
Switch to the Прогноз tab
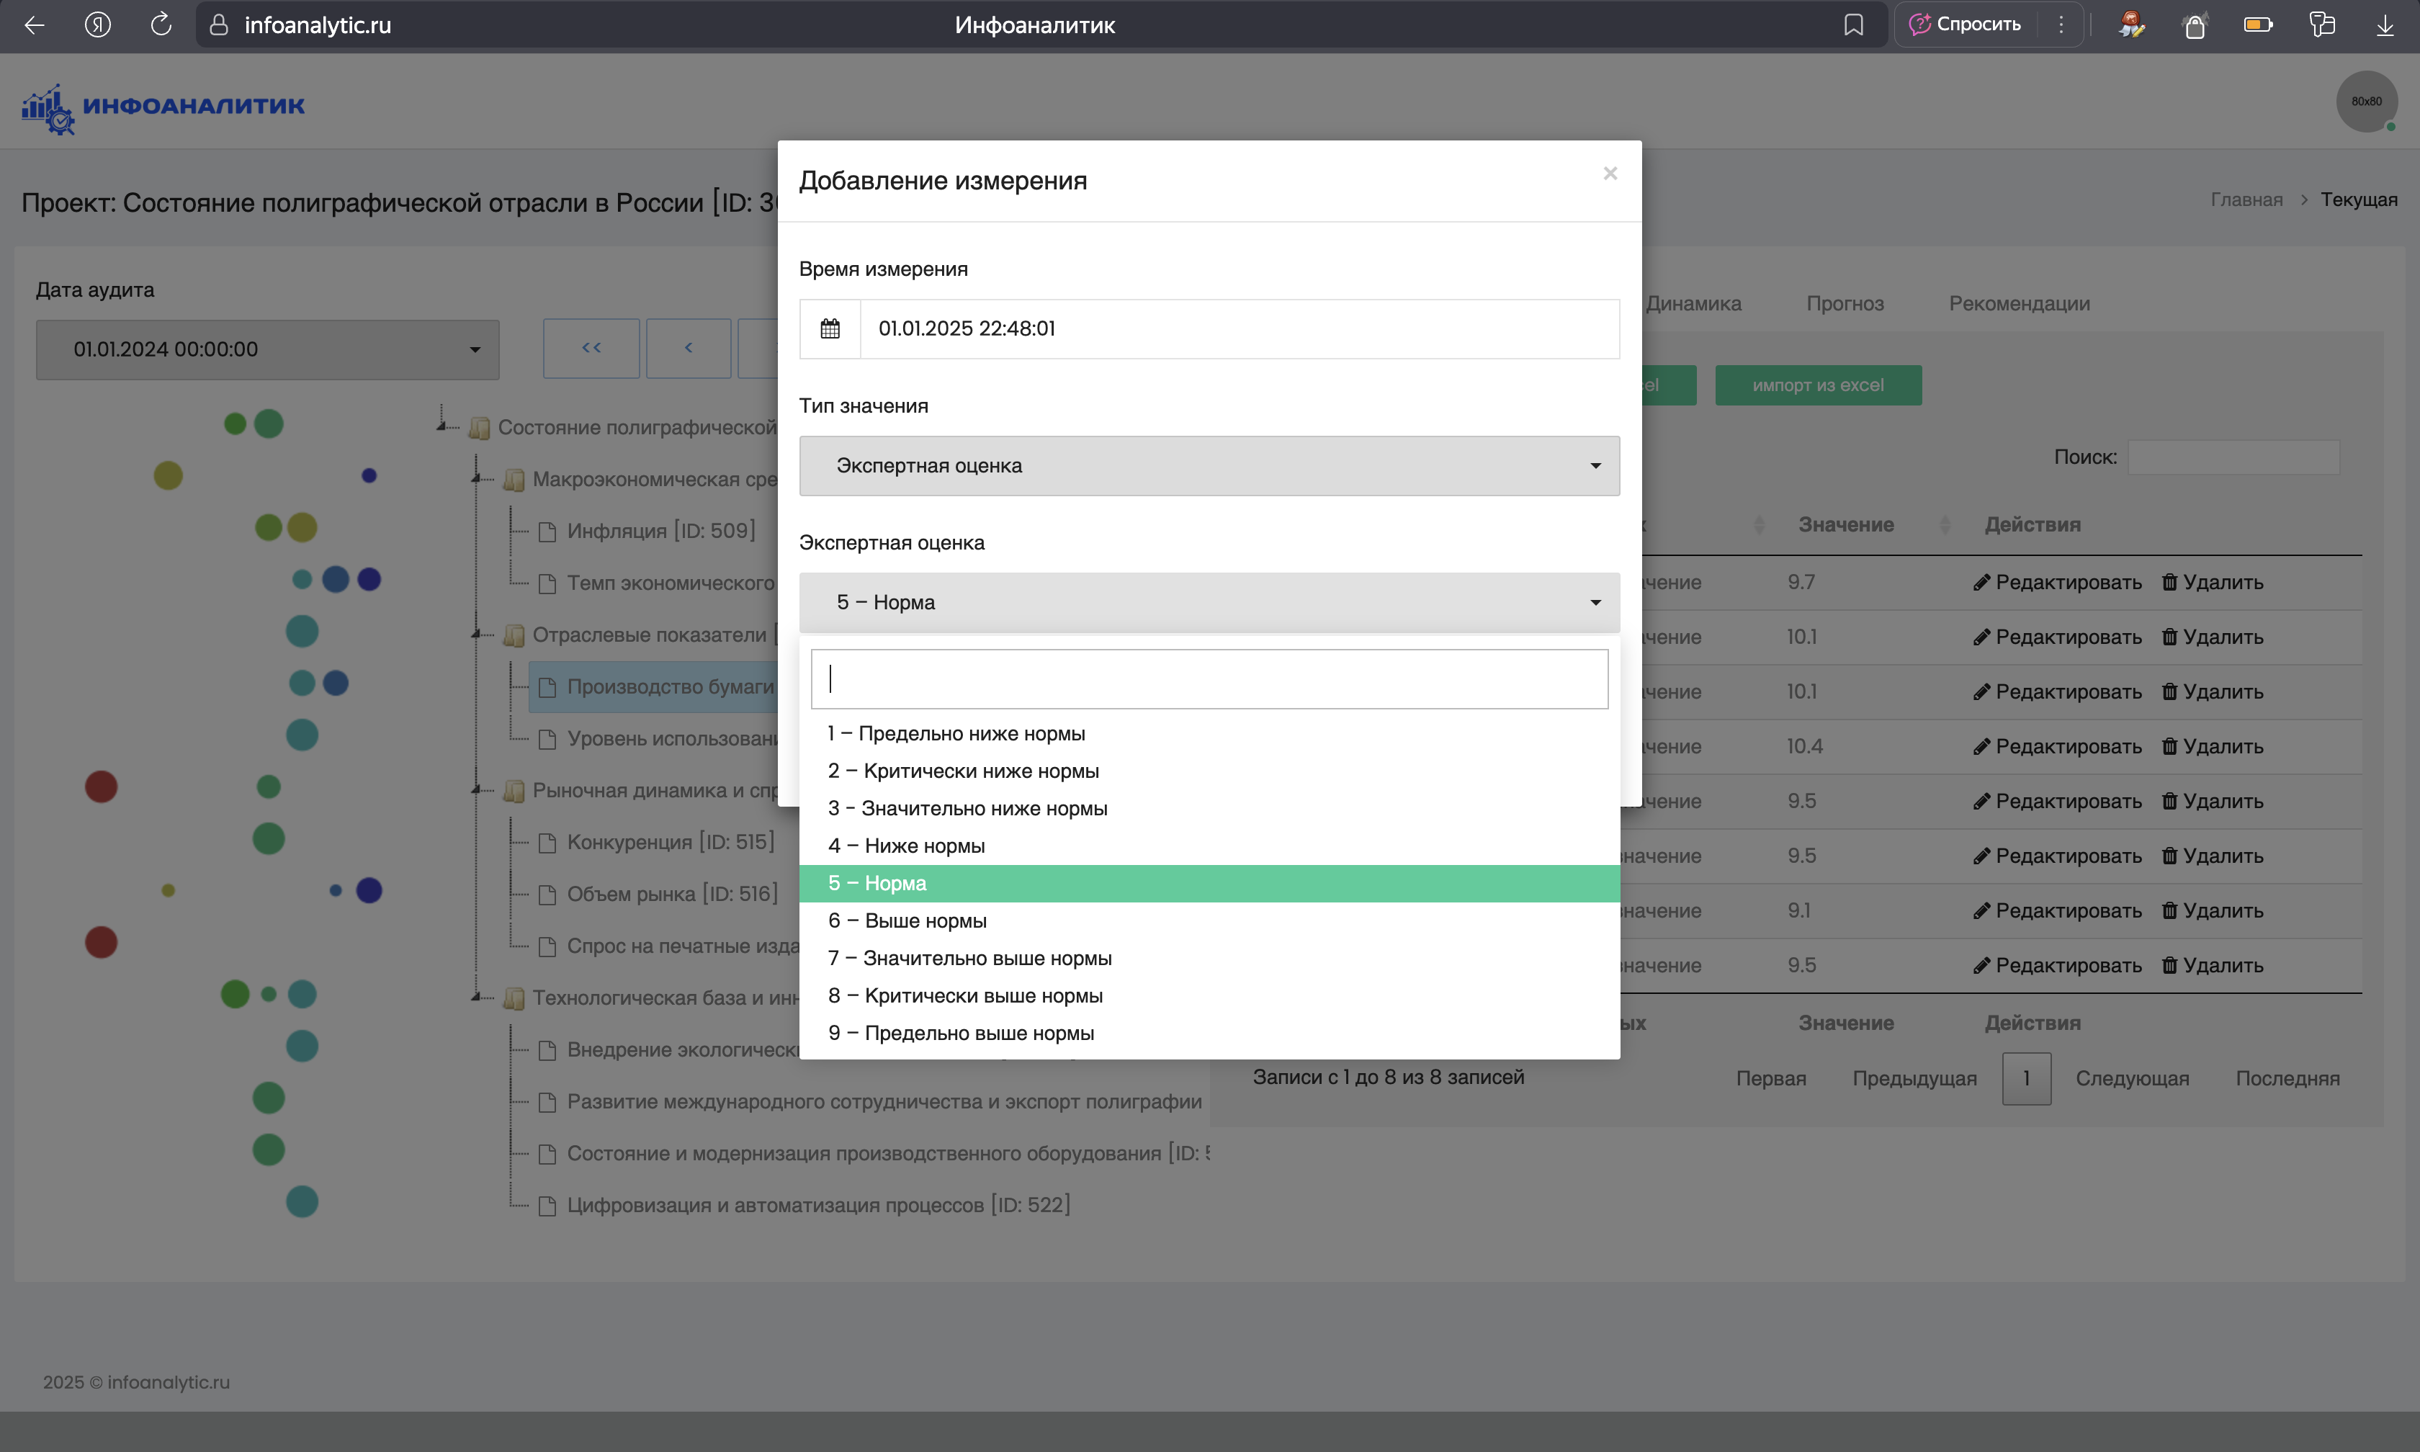(x=1844, y=303)
